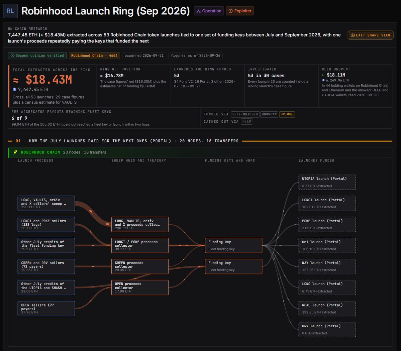Click the Exit Share View button
Screen dimensions: 401x351
point(370,35)
